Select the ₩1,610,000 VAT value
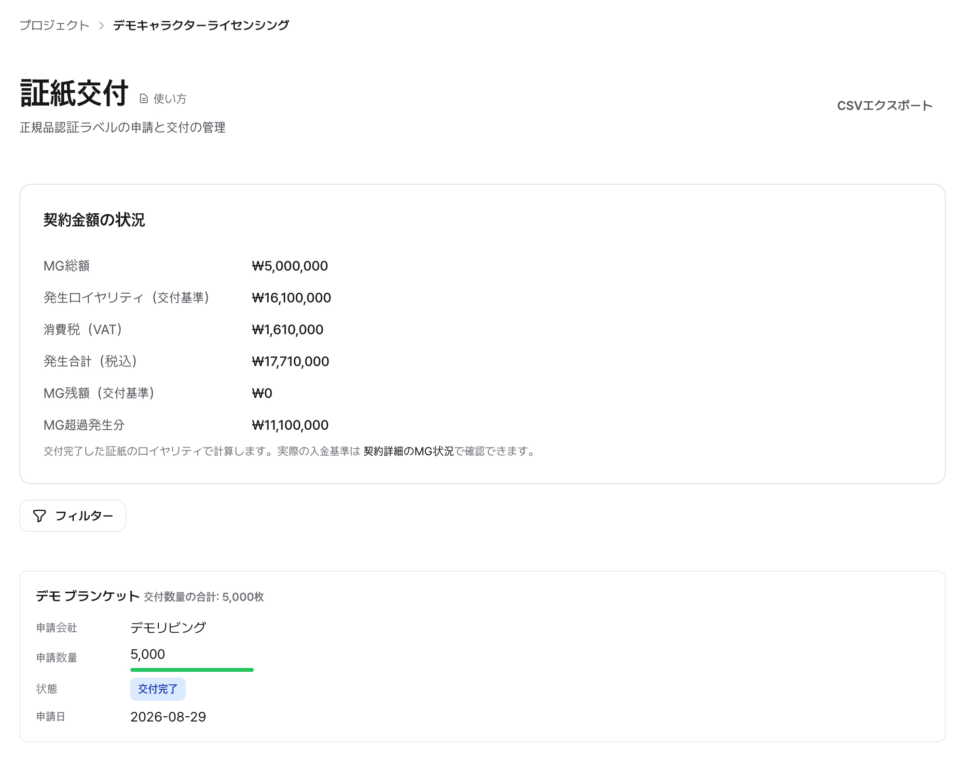 point(288,329)
